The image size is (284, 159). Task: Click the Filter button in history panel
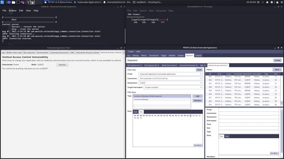277,70
